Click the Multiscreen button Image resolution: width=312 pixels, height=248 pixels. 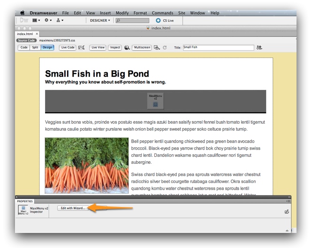pos(142,48)
